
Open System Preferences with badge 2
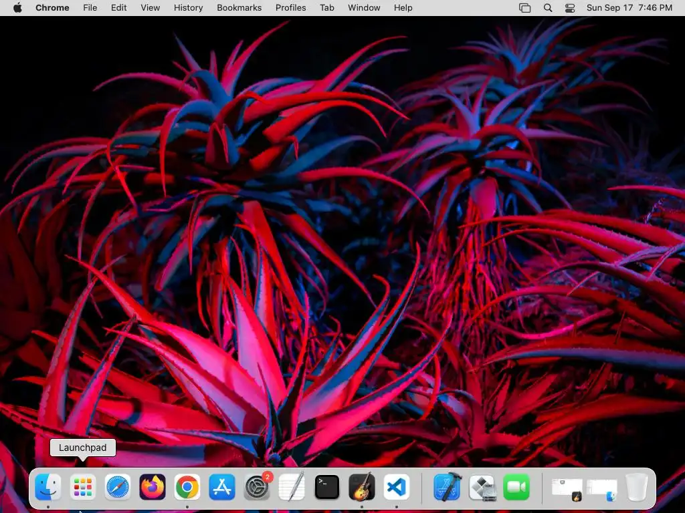coord(257,487)
